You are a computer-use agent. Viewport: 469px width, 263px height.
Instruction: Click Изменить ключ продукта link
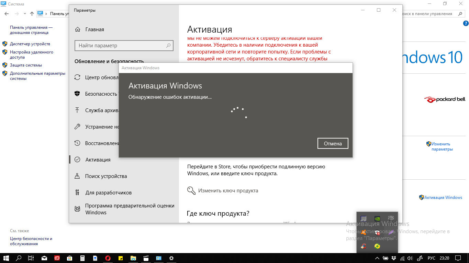pyautogui.click(x=228, y=191)
